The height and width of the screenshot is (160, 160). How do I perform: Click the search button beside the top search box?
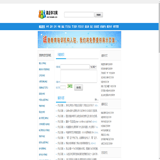(x=99, y=15)
